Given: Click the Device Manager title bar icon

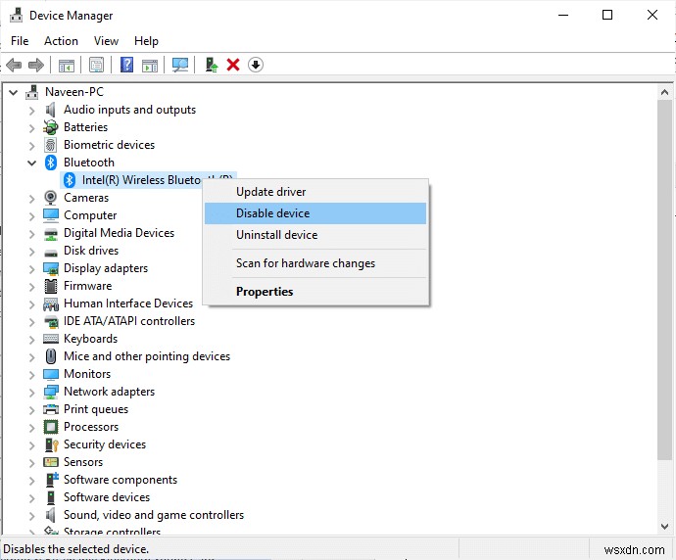Looking at the screenshot, I should 17,15.
